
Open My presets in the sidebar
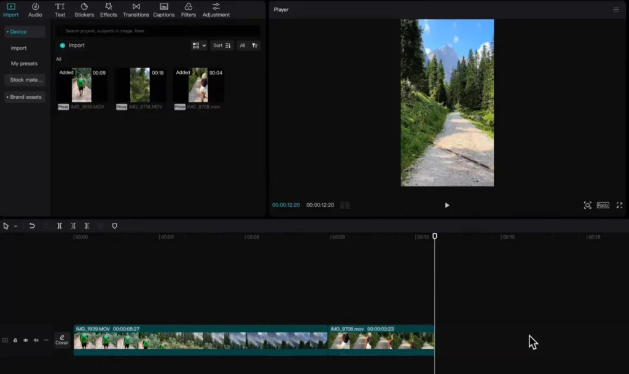[24, 64]
